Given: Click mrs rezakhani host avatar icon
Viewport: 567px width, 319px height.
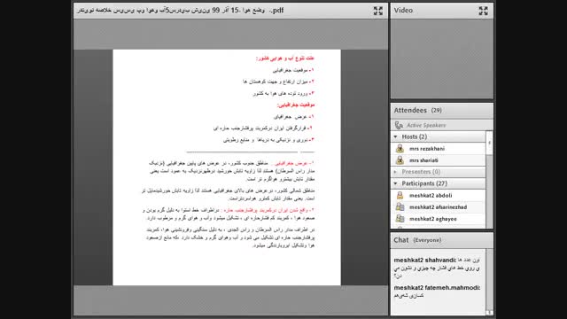Looking at the screenshot, I should 400,149.
